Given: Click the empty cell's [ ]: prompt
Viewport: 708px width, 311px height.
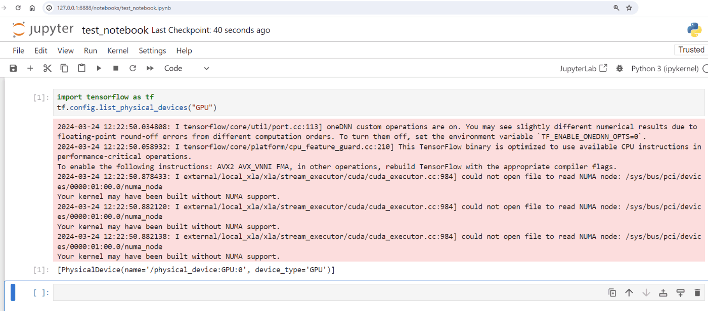Looking at the screenshot, I should (41, 293).
